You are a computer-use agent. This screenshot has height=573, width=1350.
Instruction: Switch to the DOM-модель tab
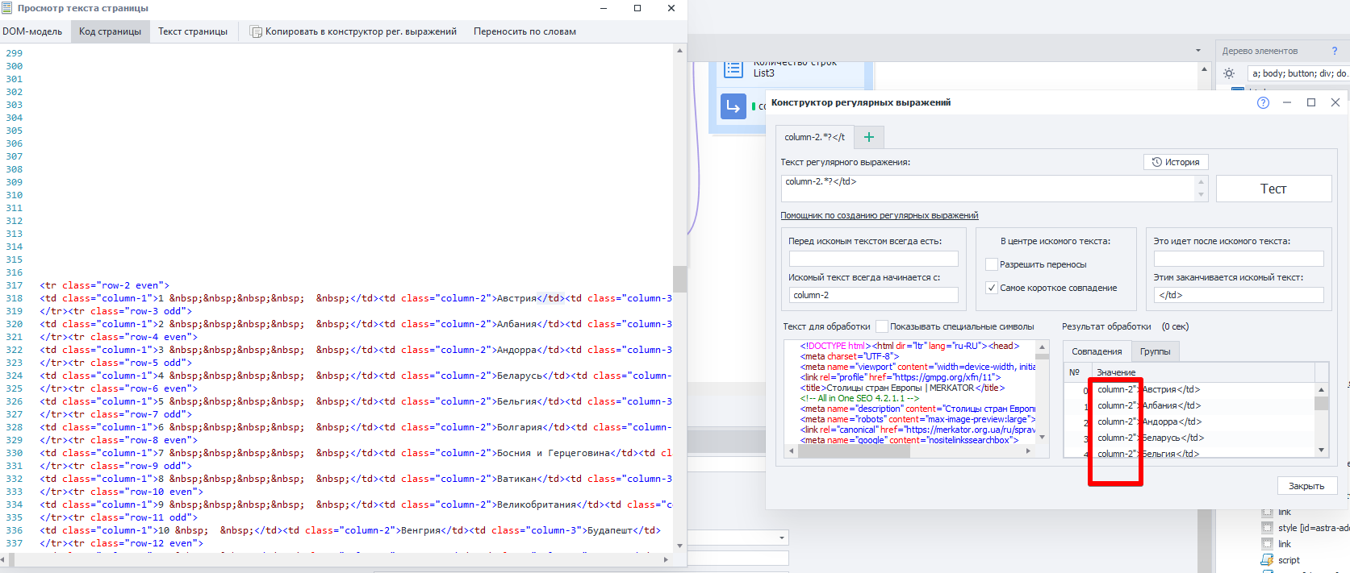pos(32,31)
